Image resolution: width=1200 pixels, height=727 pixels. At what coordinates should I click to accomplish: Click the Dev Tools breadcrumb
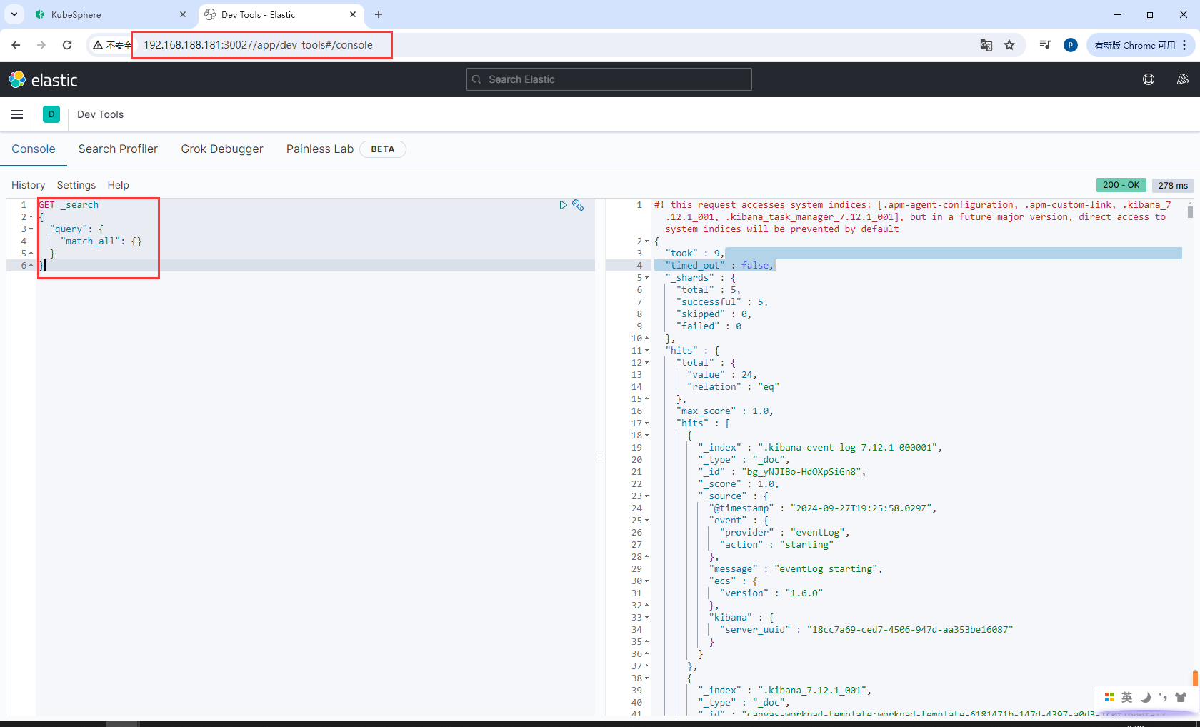[100, 114]
